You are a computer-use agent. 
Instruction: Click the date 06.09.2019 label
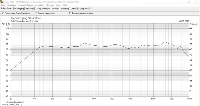click(184, 21)
